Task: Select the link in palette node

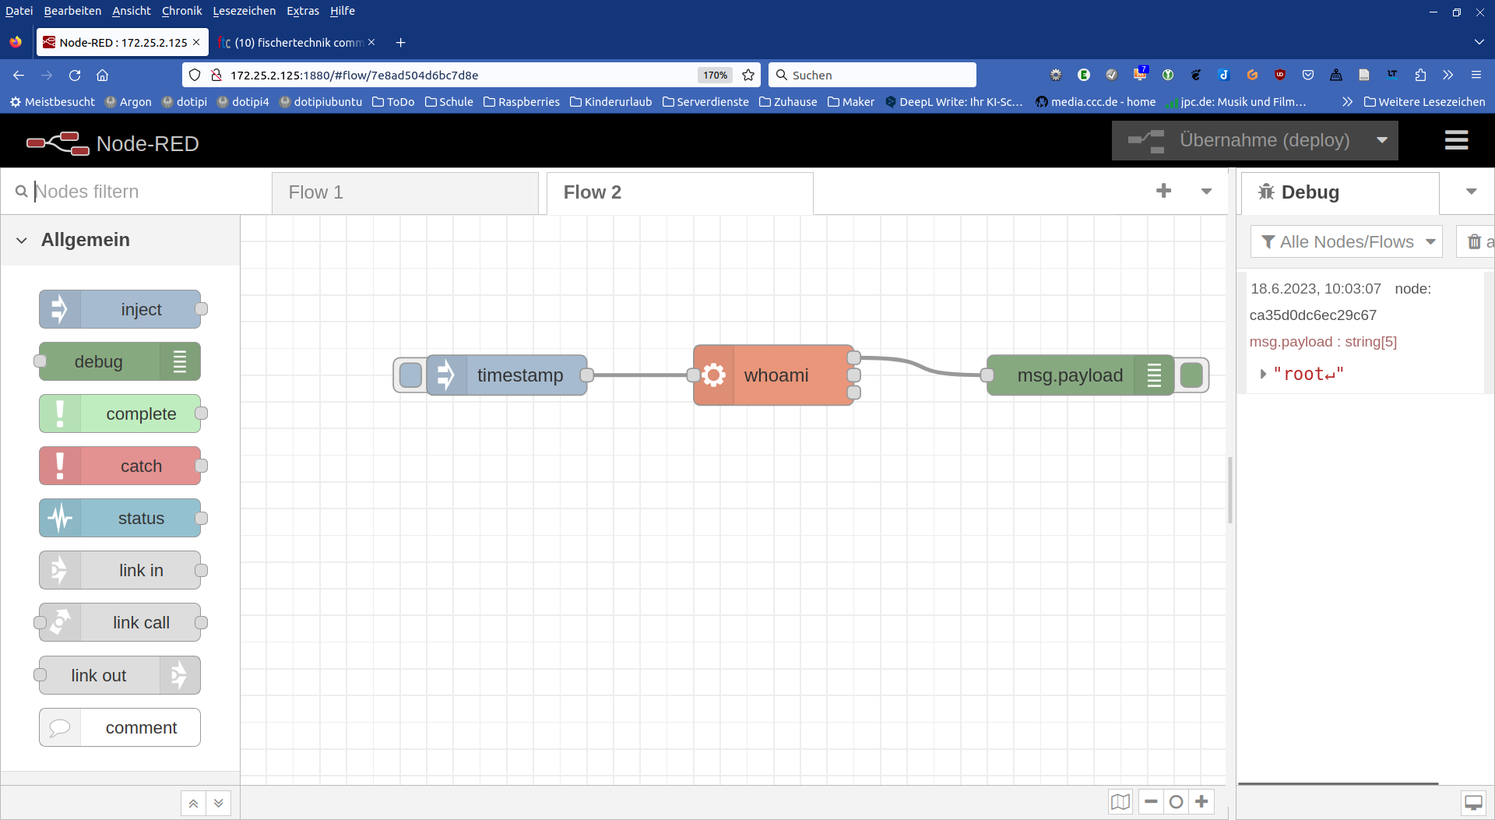Action: (x=120, y=570)
